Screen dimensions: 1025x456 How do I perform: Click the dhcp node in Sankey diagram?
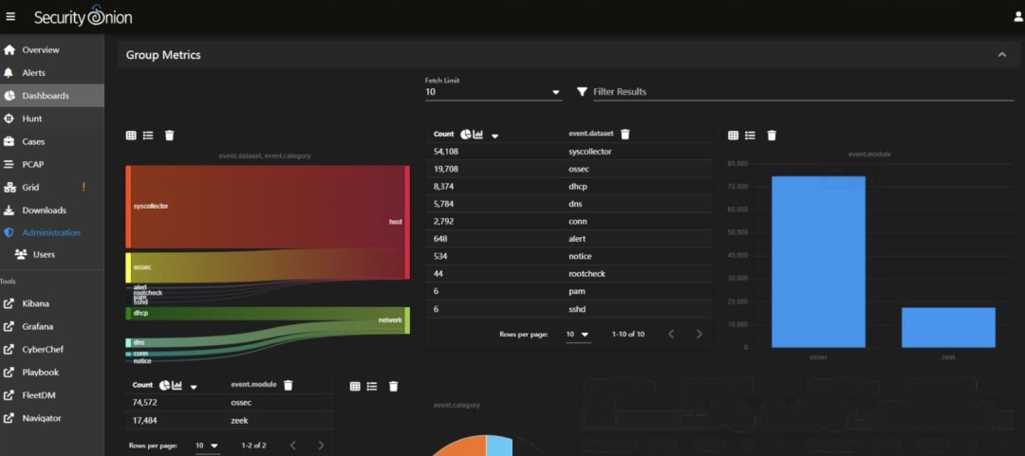(129, 313)
